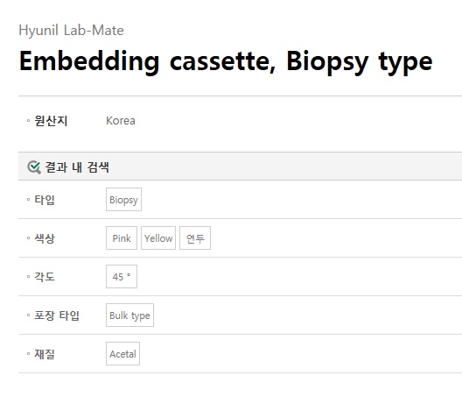Click the 색상 row label
Screen dimensions: 462x397
coord(45,238)
